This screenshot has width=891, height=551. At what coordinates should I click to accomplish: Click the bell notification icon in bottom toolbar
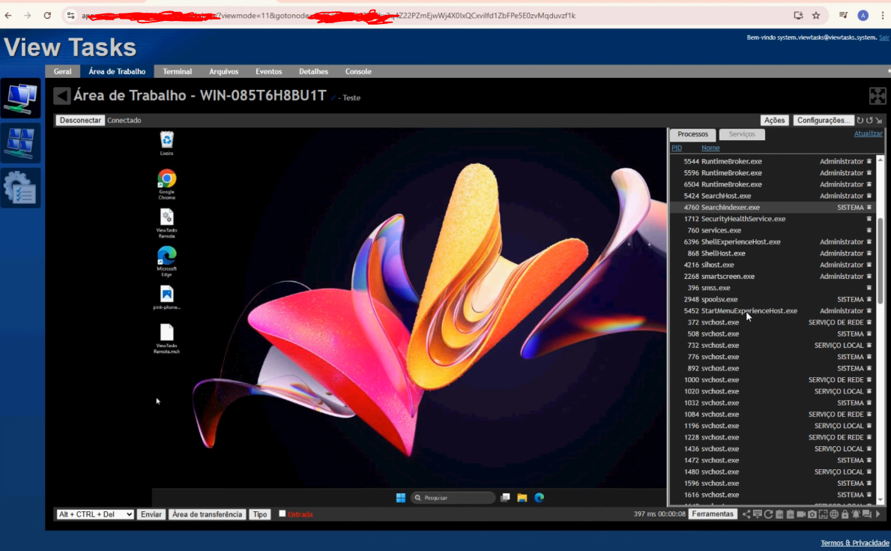pyautogui.click(x=856, y=514)
